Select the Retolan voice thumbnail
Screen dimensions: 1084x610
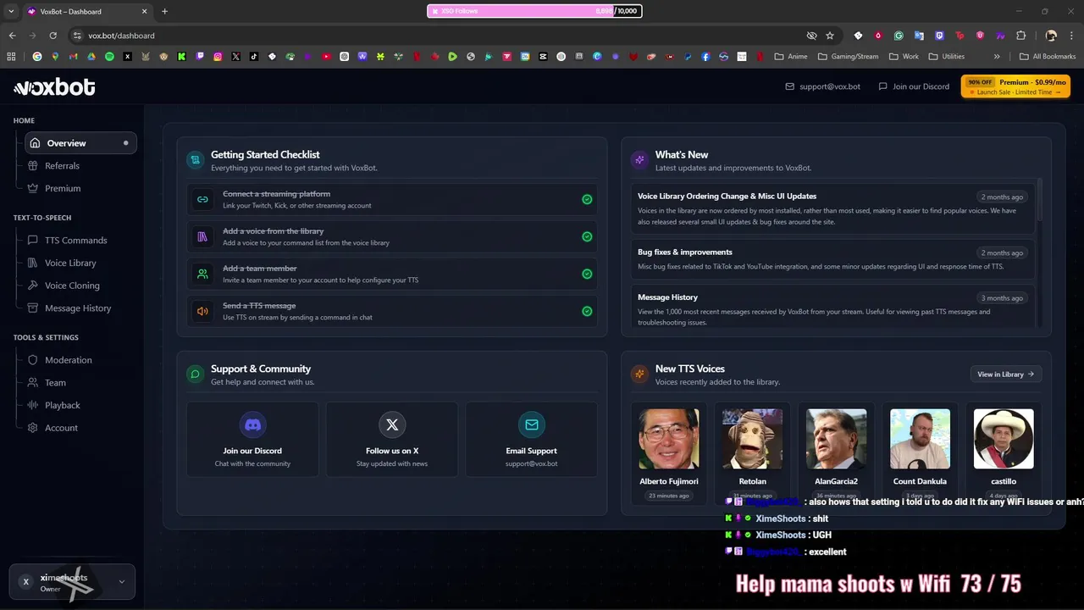[752, 439]
